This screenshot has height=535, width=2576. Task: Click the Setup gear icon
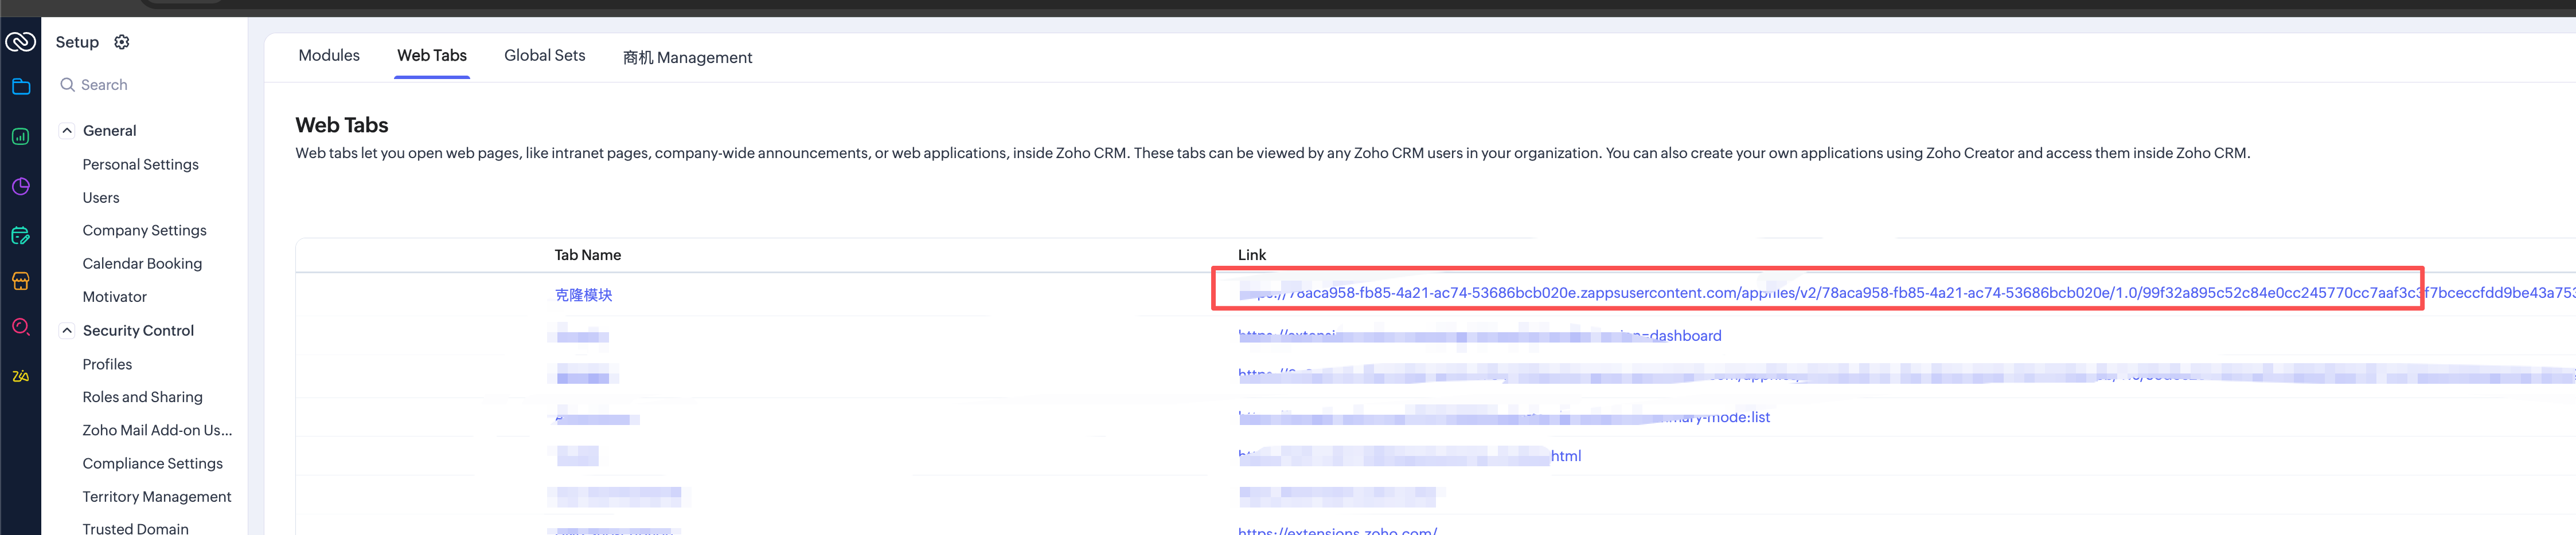pos(122,42)
